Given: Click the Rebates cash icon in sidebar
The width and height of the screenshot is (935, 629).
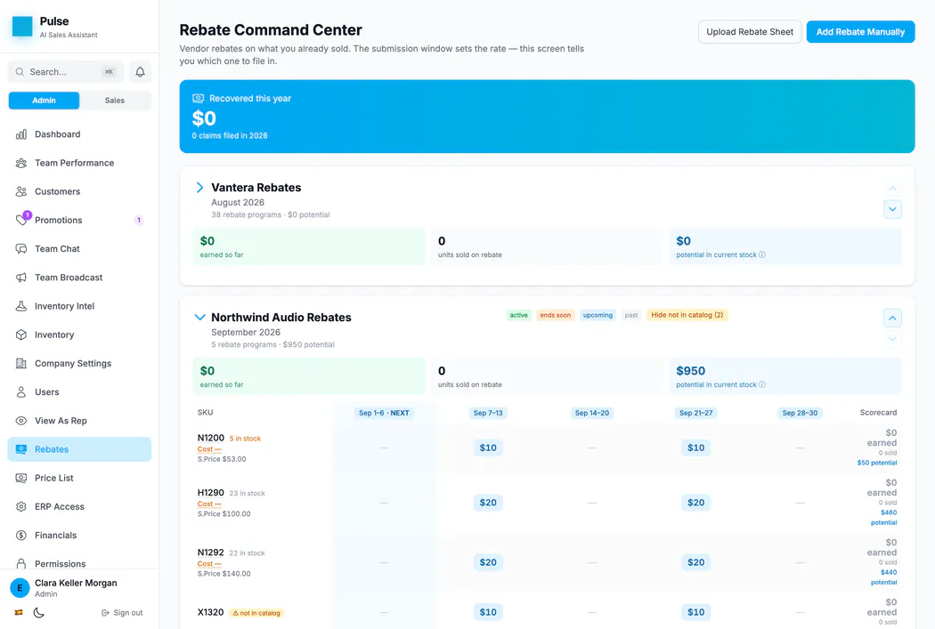Looking at the screenshot, I should tap(20, 449).
